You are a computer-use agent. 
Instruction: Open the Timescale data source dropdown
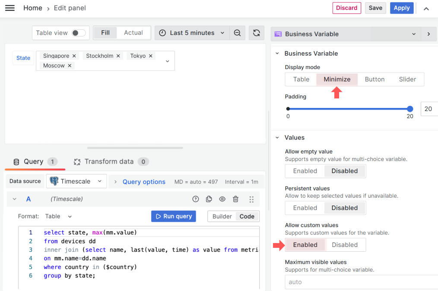[x=76, y=181]
